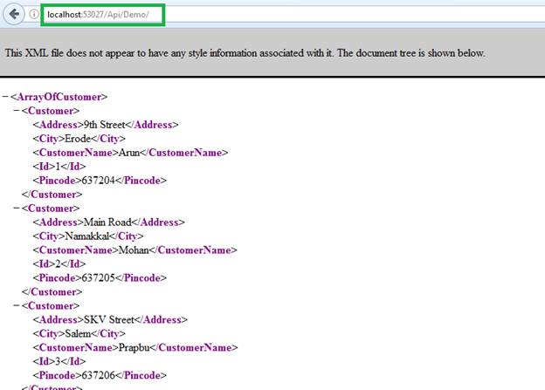Go back with the browser back arrow
545x390 pixels.
coord(14,14)
